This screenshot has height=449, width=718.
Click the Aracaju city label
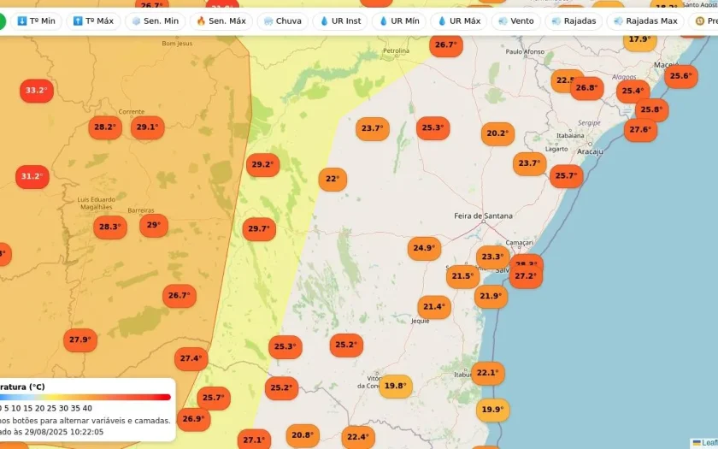tap(590, 151)
